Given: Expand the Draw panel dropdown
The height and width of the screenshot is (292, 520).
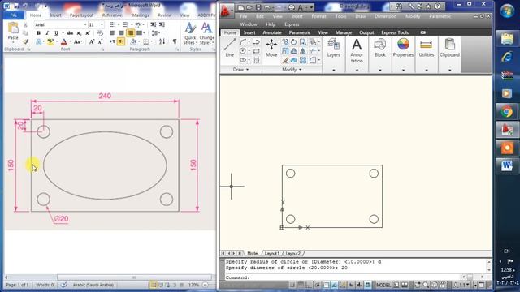Looking at the screenshot, I should pyautogui.click(x=240, y=70).
